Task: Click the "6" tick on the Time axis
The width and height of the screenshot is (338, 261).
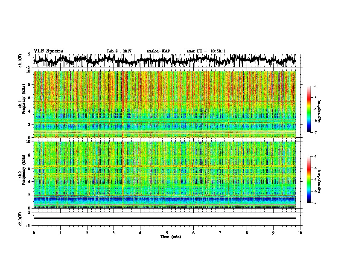Action: pos(194,233)
